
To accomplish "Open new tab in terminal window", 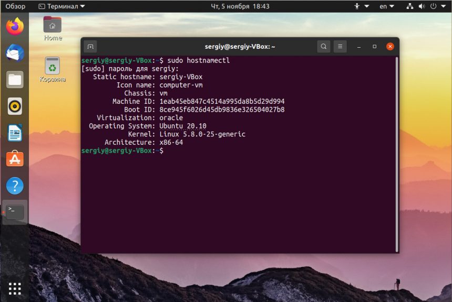I will click(90, 47).
